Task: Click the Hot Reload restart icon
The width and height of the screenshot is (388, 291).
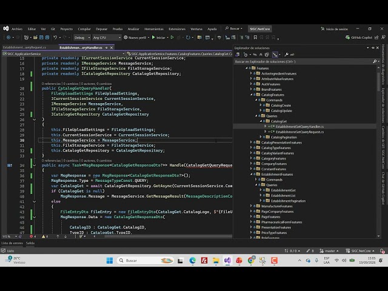Action: tap(188, 38)
